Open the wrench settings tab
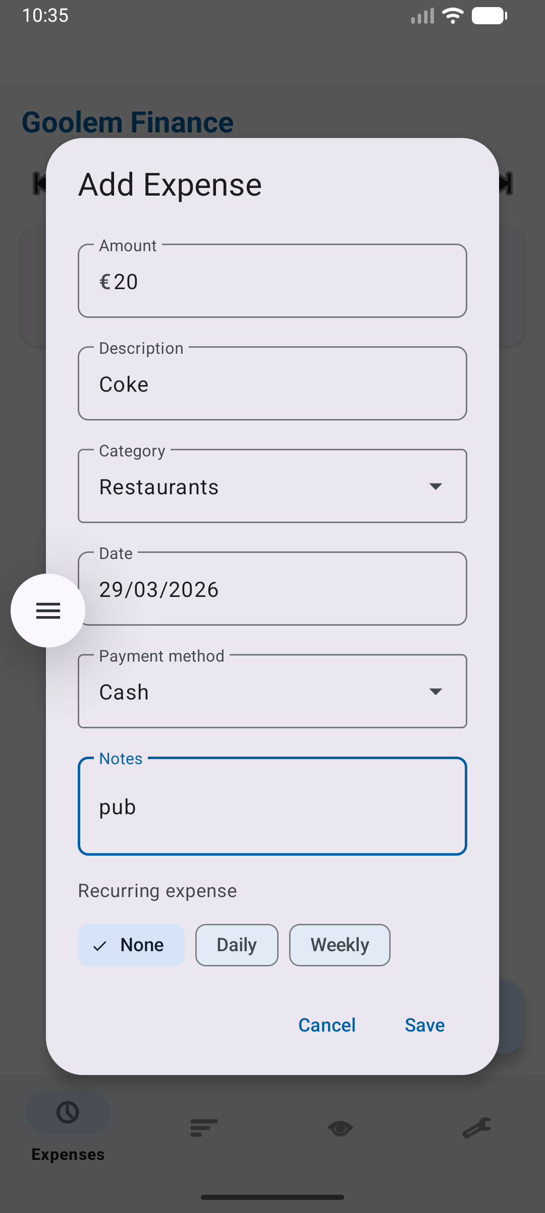This screenshot has height=1213, width=545. 476,1128
